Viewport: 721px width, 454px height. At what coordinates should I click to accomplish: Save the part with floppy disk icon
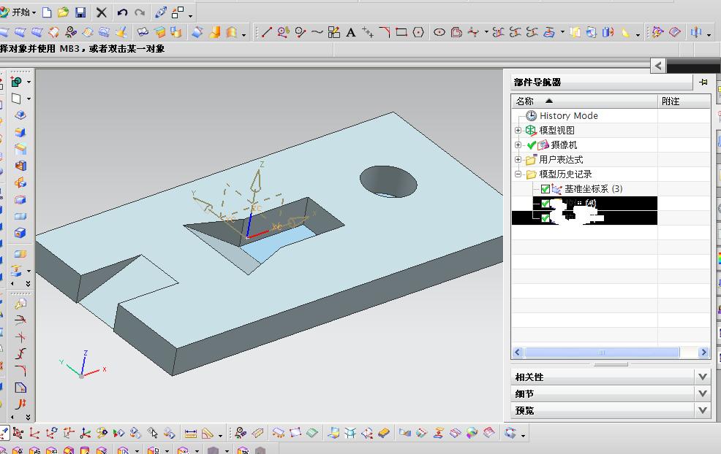coord(80,12)
